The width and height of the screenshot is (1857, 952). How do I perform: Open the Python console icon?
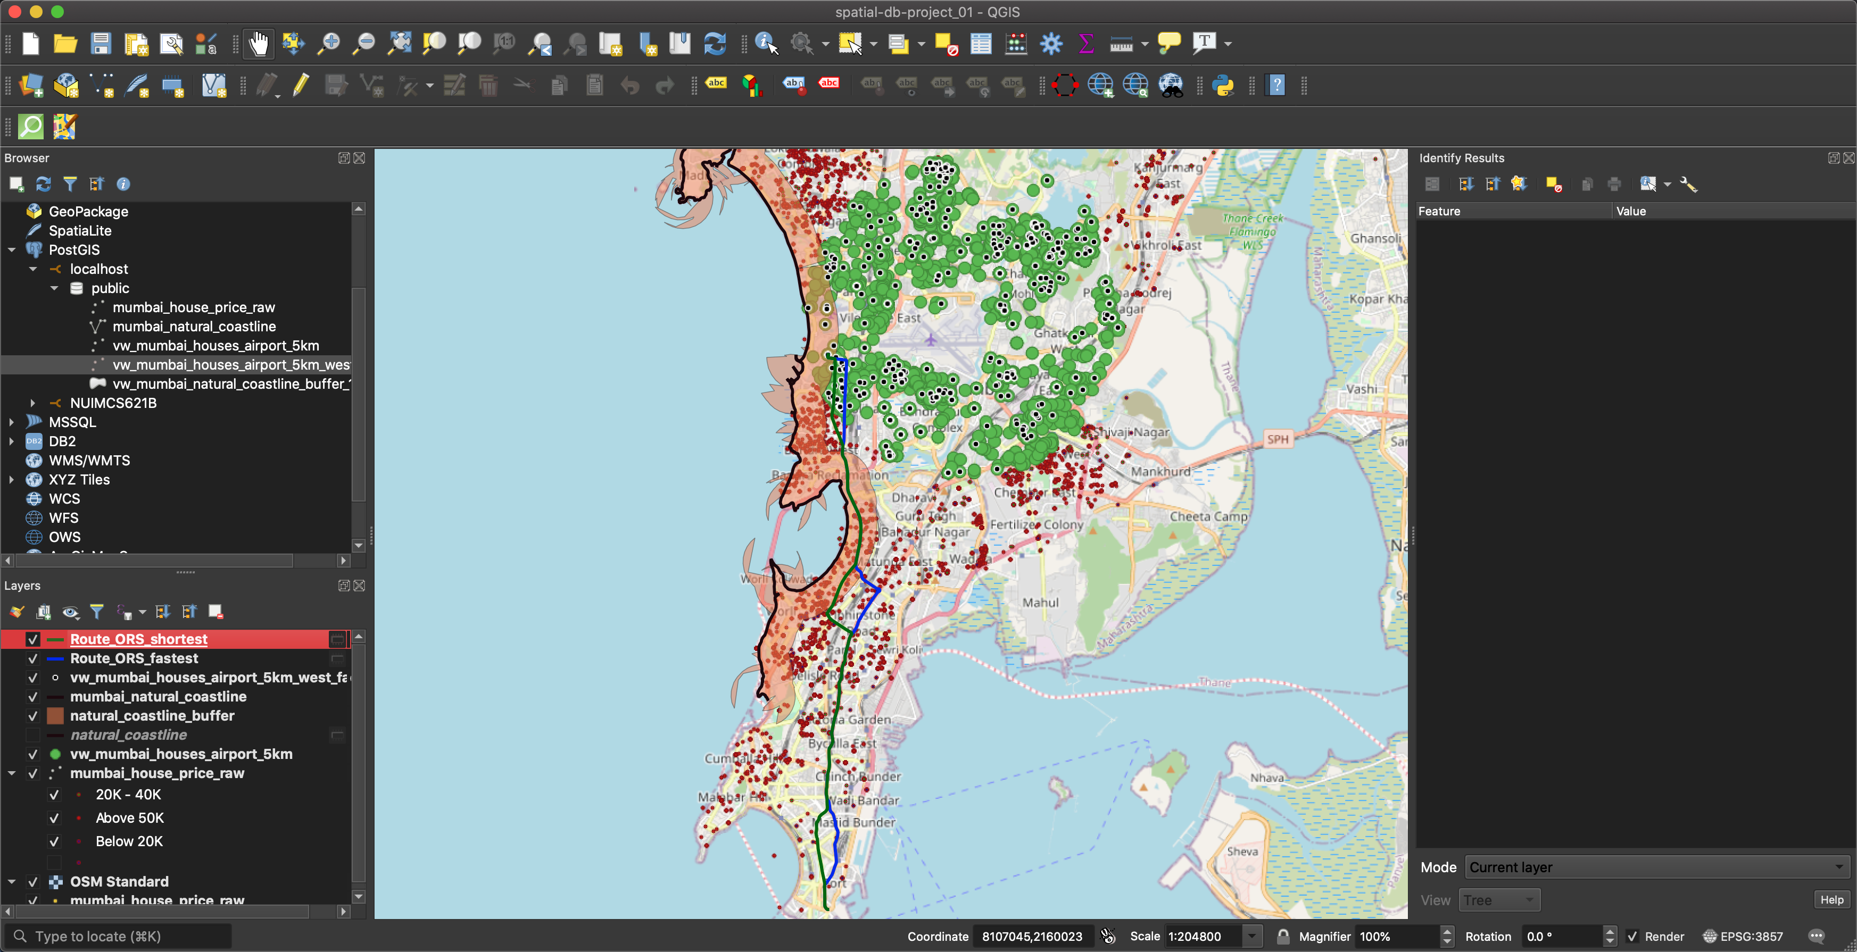point(1223,86)
